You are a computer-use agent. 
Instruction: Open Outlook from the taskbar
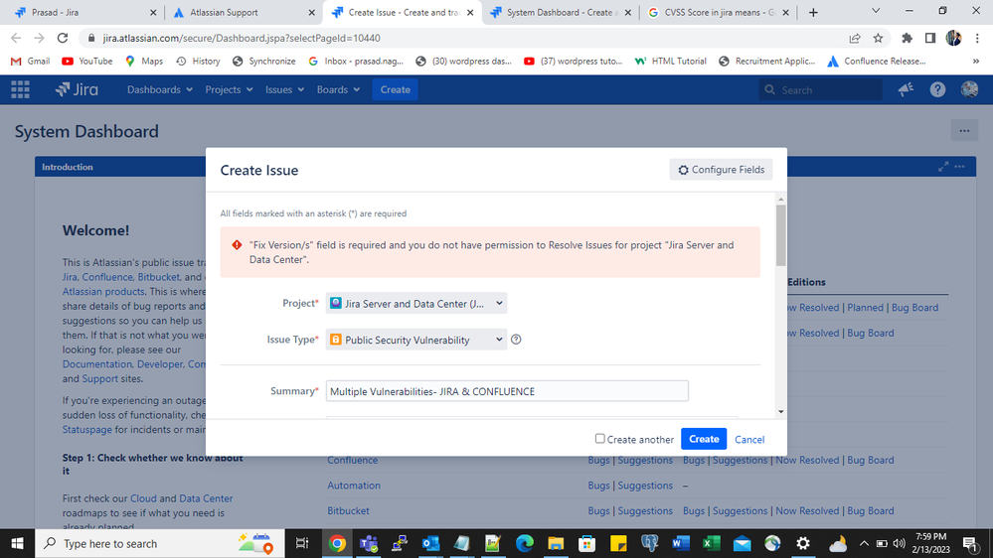430,543
